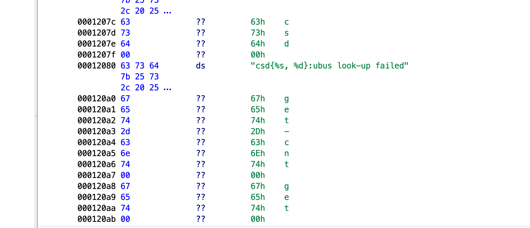Click the 00h operand at 000120a7

[258, 175]
